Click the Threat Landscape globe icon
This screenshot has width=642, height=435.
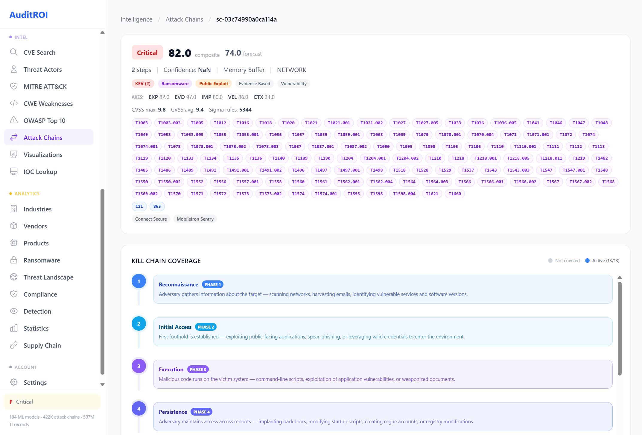coord(13,277)
